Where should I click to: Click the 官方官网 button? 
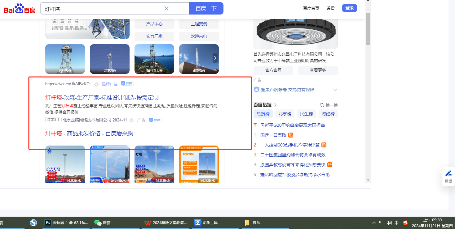[x=273, y=70]
